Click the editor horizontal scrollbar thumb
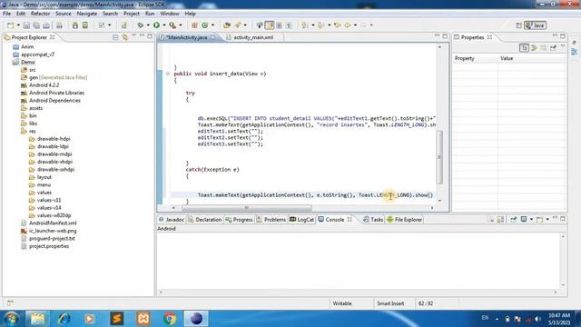Screen dimensions: 581x327 click(247, 208)
